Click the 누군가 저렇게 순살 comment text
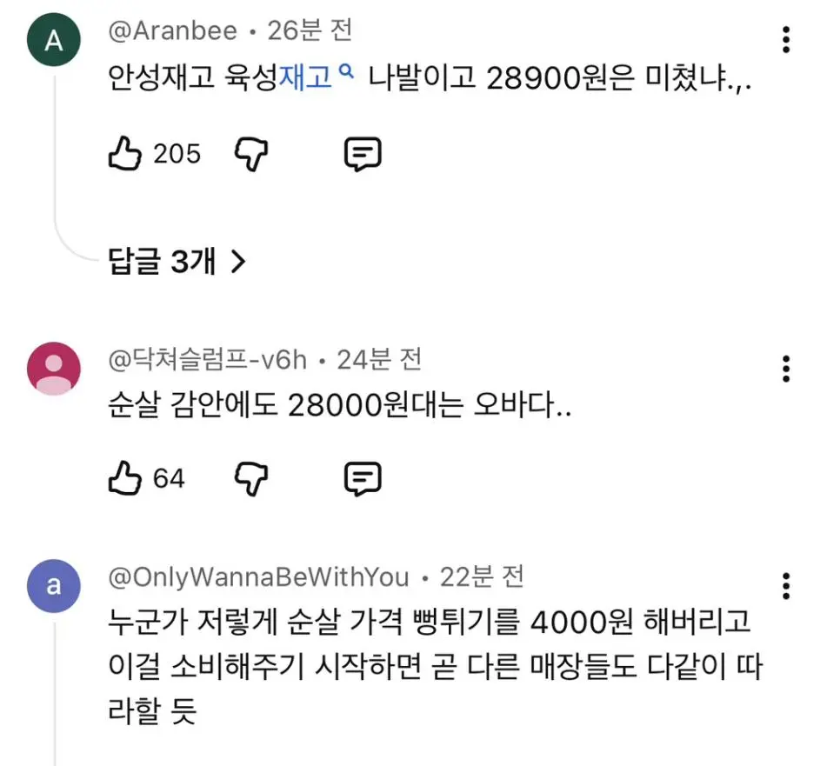This screenshot has height=766, width=840. 435,666
